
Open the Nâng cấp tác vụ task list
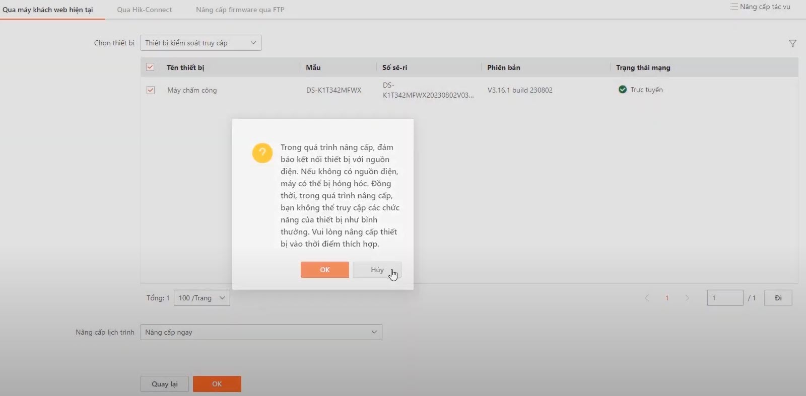760,7
